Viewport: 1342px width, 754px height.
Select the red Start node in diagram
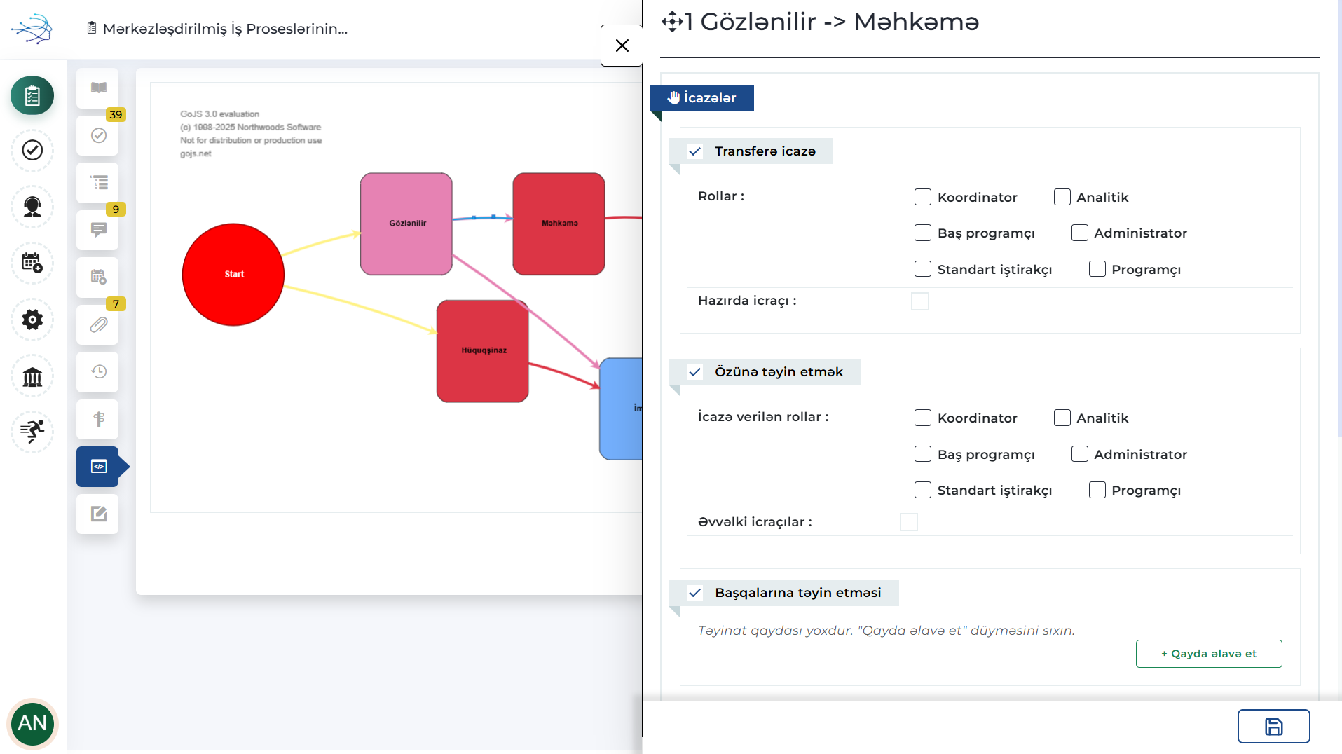233,275
